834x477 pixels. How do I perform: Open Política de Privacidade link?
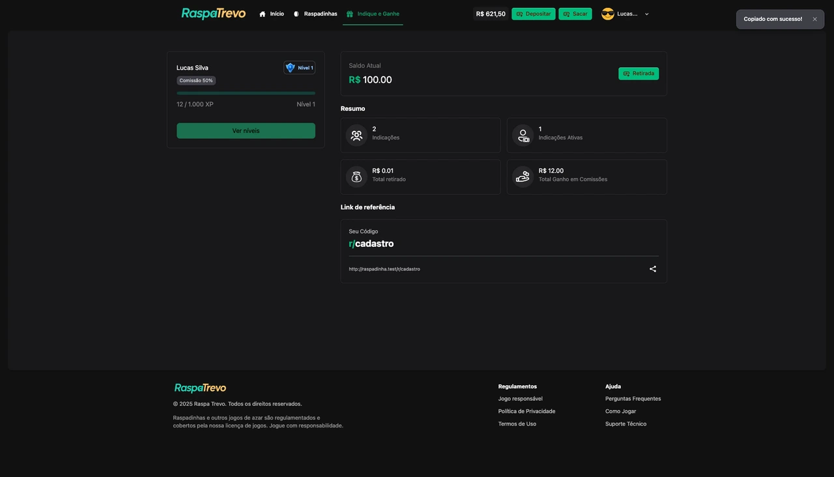(x=526, y=411)
